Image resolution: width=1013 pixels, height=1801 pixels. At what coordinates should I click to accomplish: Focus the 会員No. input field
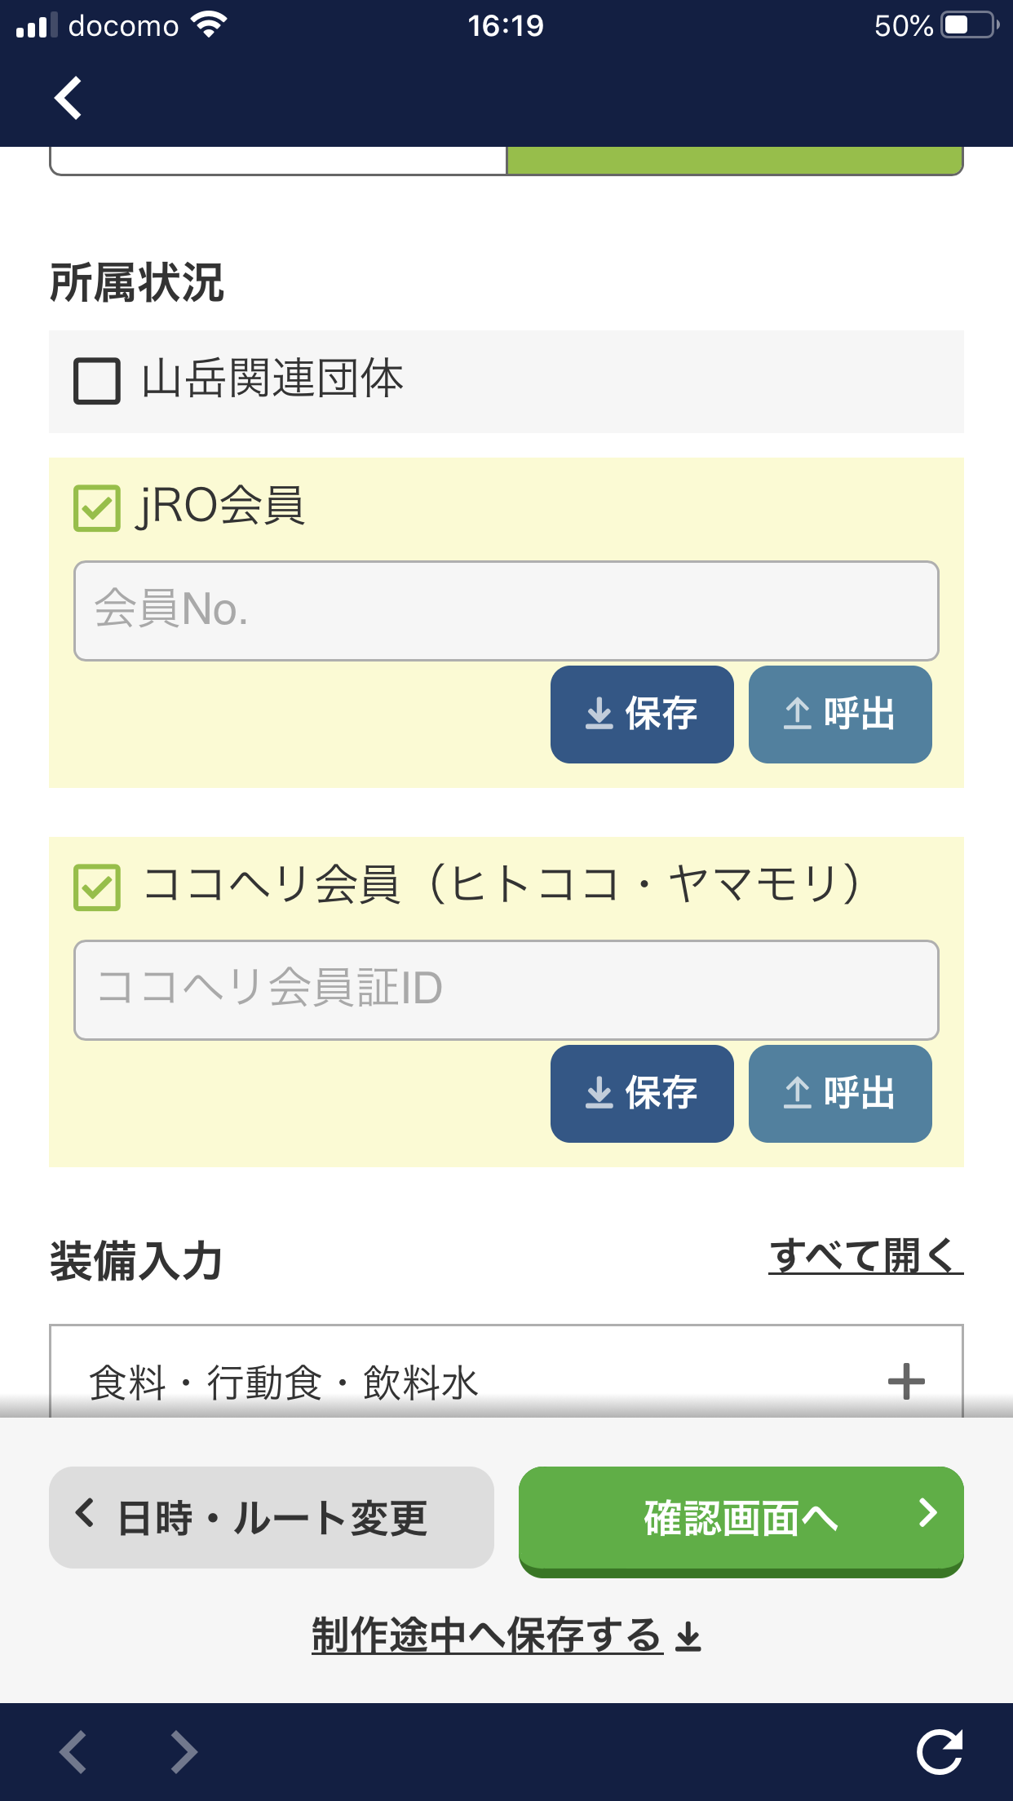pyautogui.click(x=506, y=610)
